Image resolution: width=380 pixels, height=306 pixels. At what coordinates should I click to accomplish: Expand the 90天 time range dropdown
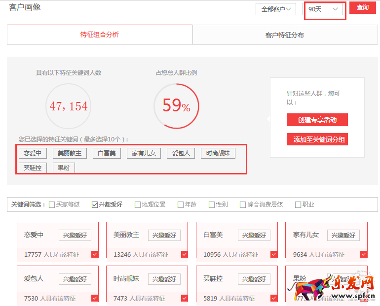tap(324, 9)
